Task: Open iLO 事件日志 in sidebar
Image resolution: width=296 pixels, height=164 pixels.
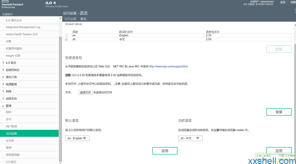Action: pos(29,20)
